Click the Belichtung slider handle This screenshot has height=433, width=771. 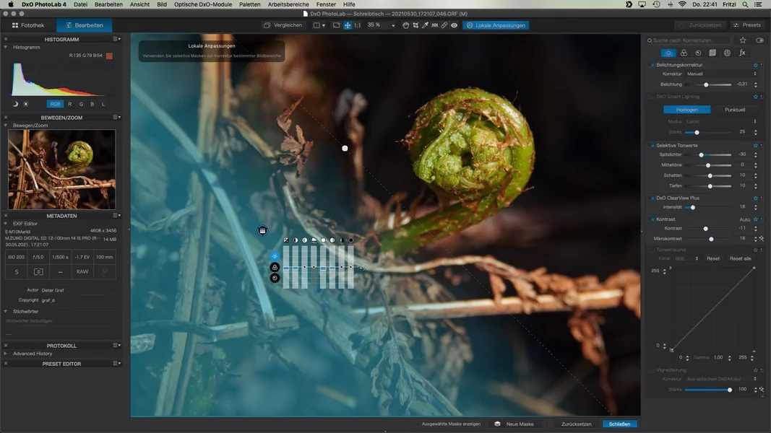(x=706, y=85)
